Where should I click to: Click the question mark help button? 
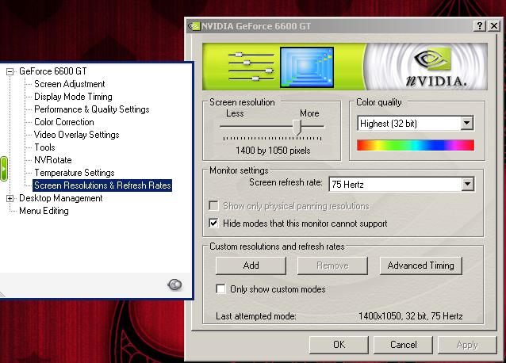(480, 26)
